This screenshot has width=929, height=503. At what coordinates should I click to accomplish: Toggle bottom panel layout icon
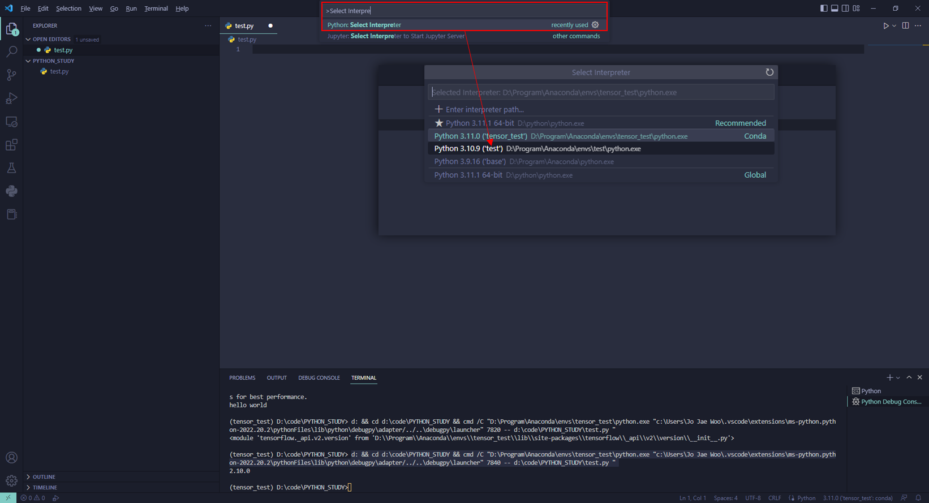[835, 8]
